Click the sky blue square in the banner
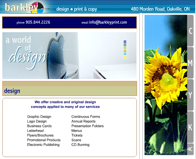Screen dimensions: 196x159 [125, 54]
